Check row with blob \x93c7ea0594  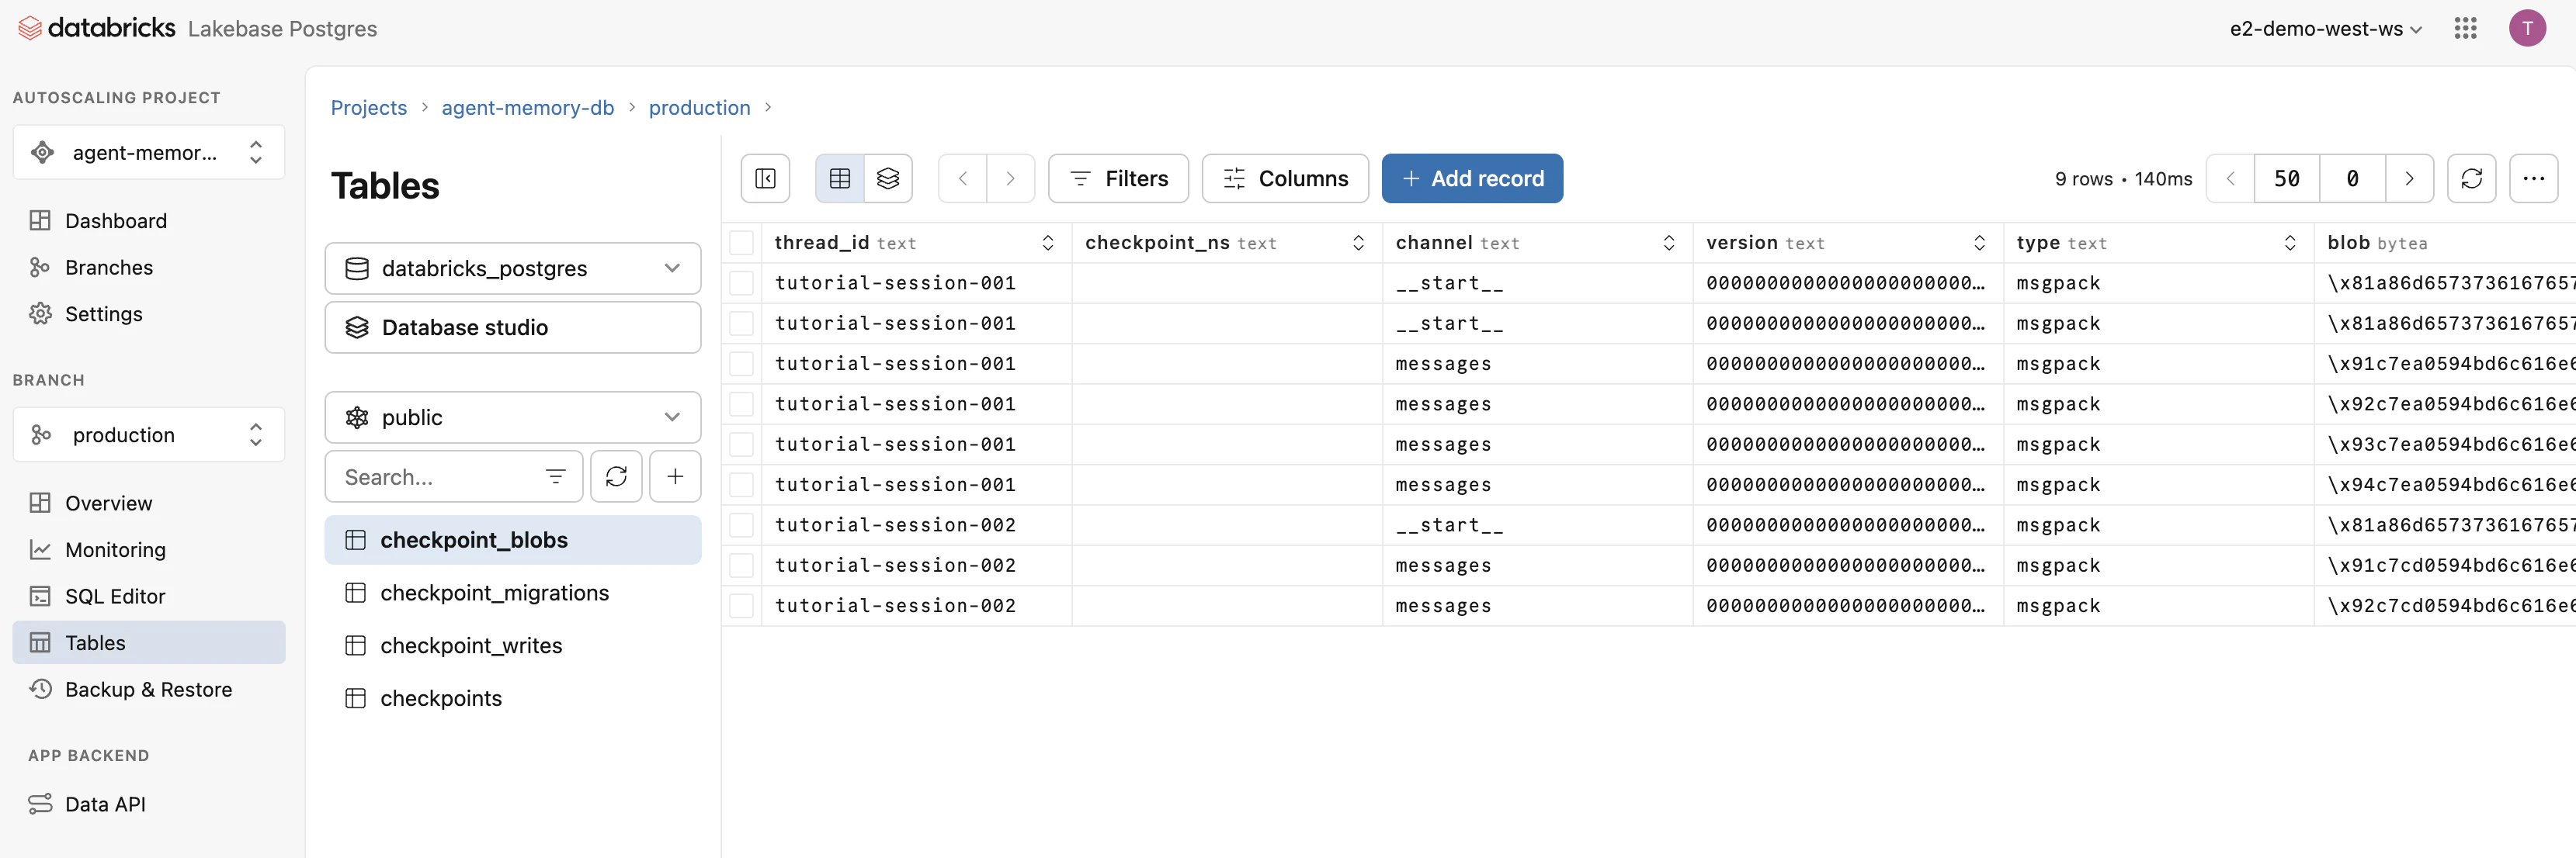741,445
